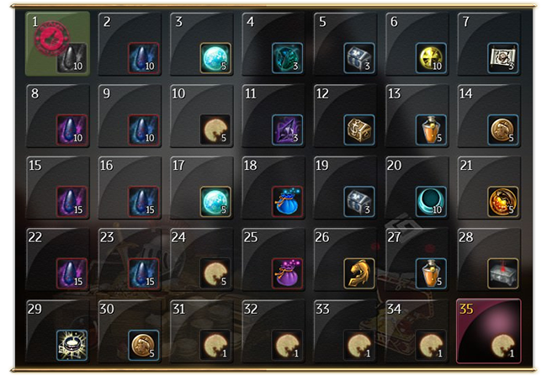547x376 pixels.
Task: Click the scroll map icon on day 7
Action: pyautogui.click(x=502, y=58)
